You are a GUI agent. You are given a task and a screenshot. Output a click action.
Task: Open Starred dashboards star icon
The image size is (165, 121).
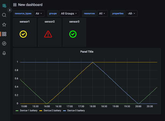4,24
